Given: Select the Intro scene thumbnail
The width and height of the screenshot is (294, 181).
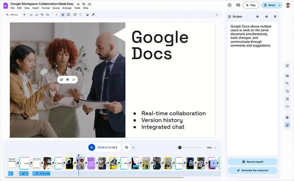Looking at the screenshot, I should point(24,163).
